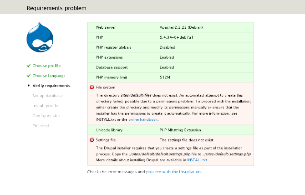Select the Install profile step

[45, 106]
